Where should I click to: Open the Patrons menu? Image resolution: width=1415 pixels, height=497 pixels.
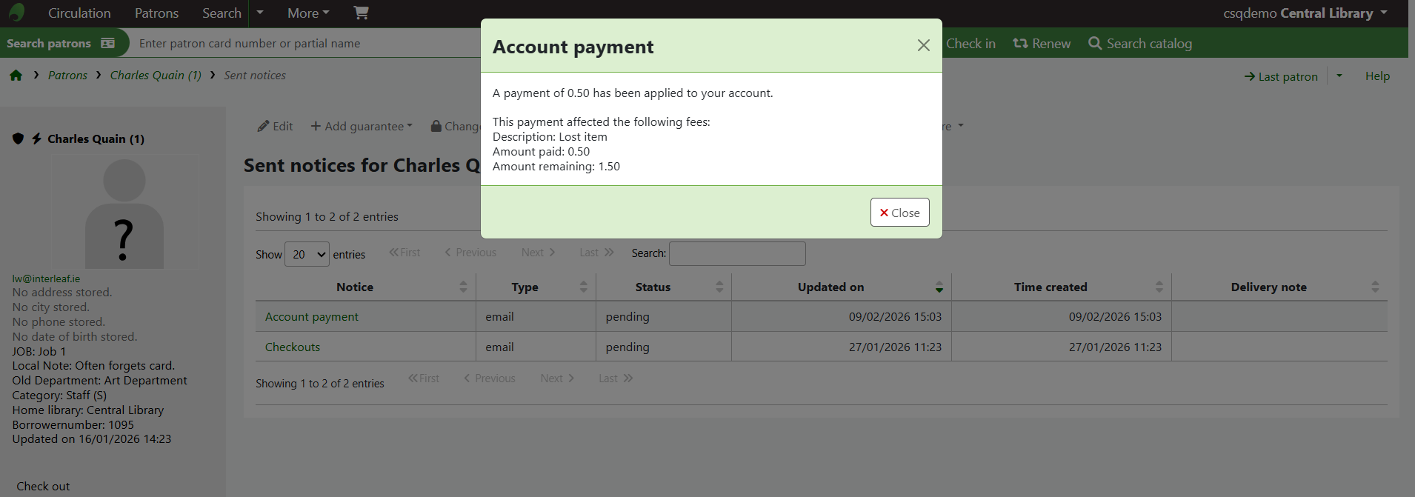tap(156, 13)
